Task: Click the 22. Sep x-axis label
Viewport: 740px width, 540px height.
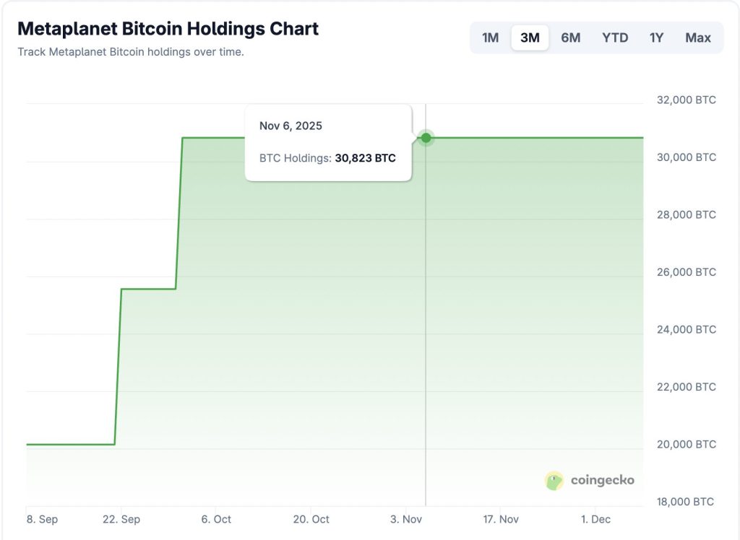Action: [x=121, y=519]
